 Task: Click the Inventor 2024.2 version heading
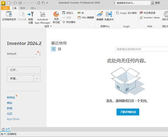coord(24,43)
